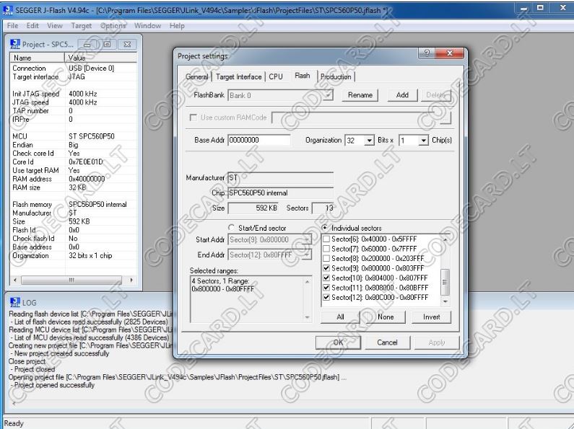Close the Project settings dialog
Screen dimensions: 574x429
coord(450,53)
